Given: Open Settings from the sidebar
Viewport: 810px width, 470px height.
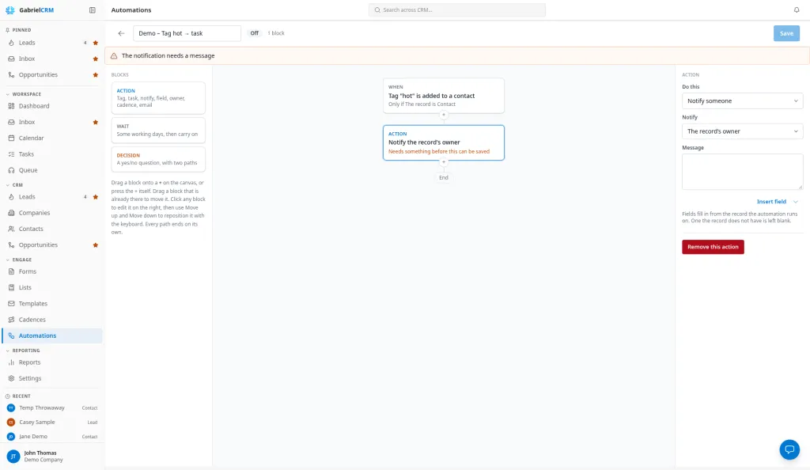Looking at the screenshot, I should pos(51,378).
